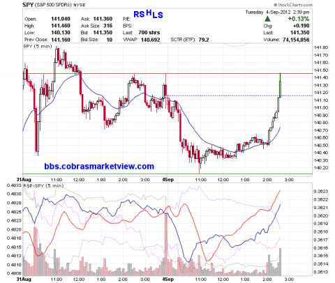Click the 140.90 price axis label
This screenshot has height=283, width=335.
(x=321, y=115)
